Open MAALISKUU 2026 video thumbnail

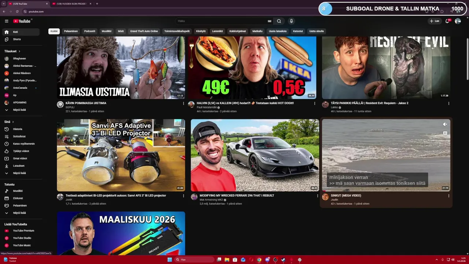coord(121,233)
